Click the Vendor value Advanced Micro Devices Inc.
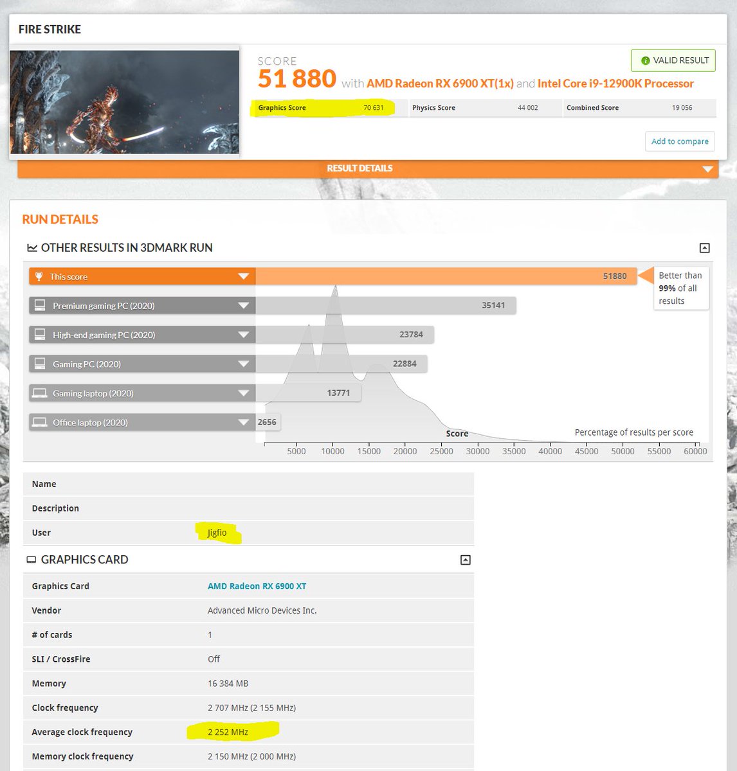 pos(262,610)
